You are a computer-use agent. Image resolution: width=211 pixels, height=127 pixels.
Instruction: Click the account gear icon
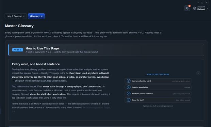point(195,8)
